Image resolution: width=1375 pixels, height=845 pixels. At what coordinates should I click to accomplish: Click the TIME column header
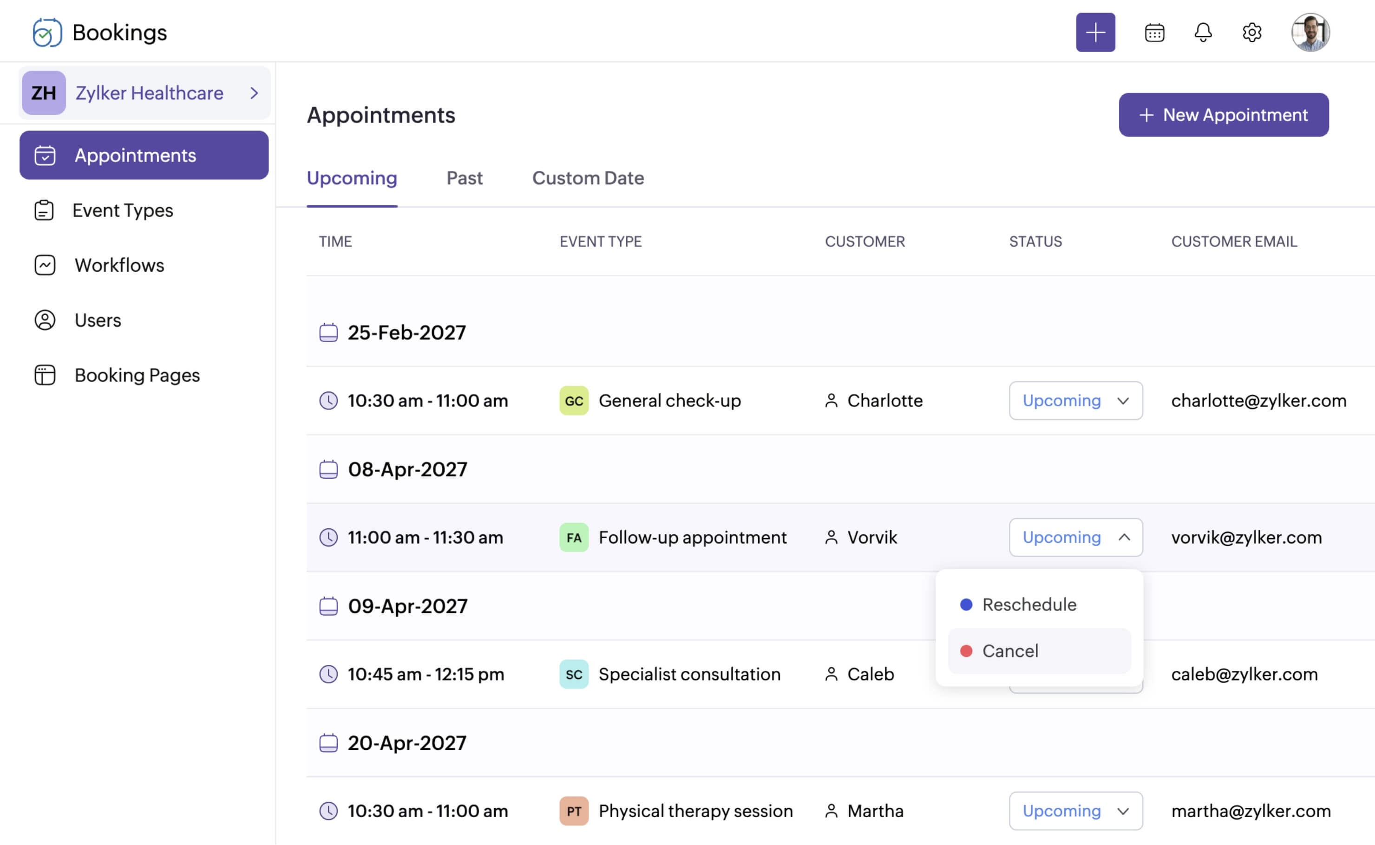(x=335, y=241)
